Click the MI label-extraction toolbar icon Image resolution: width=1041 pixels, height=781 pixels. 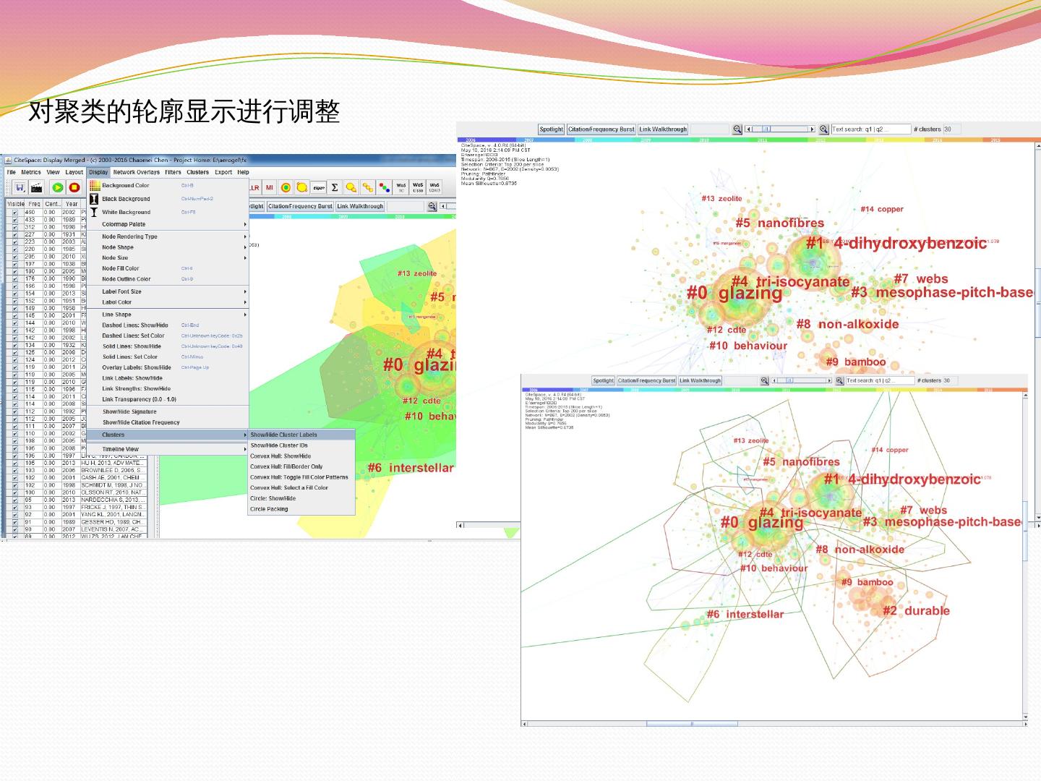tap(270, 187)
